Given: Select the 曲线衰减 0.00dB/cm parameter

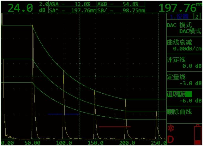Looking at the screenshot, I should pos(184,46).
